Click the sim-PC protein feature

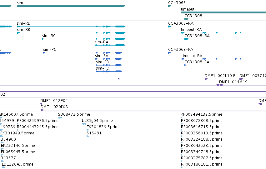(x=83, y=53)
